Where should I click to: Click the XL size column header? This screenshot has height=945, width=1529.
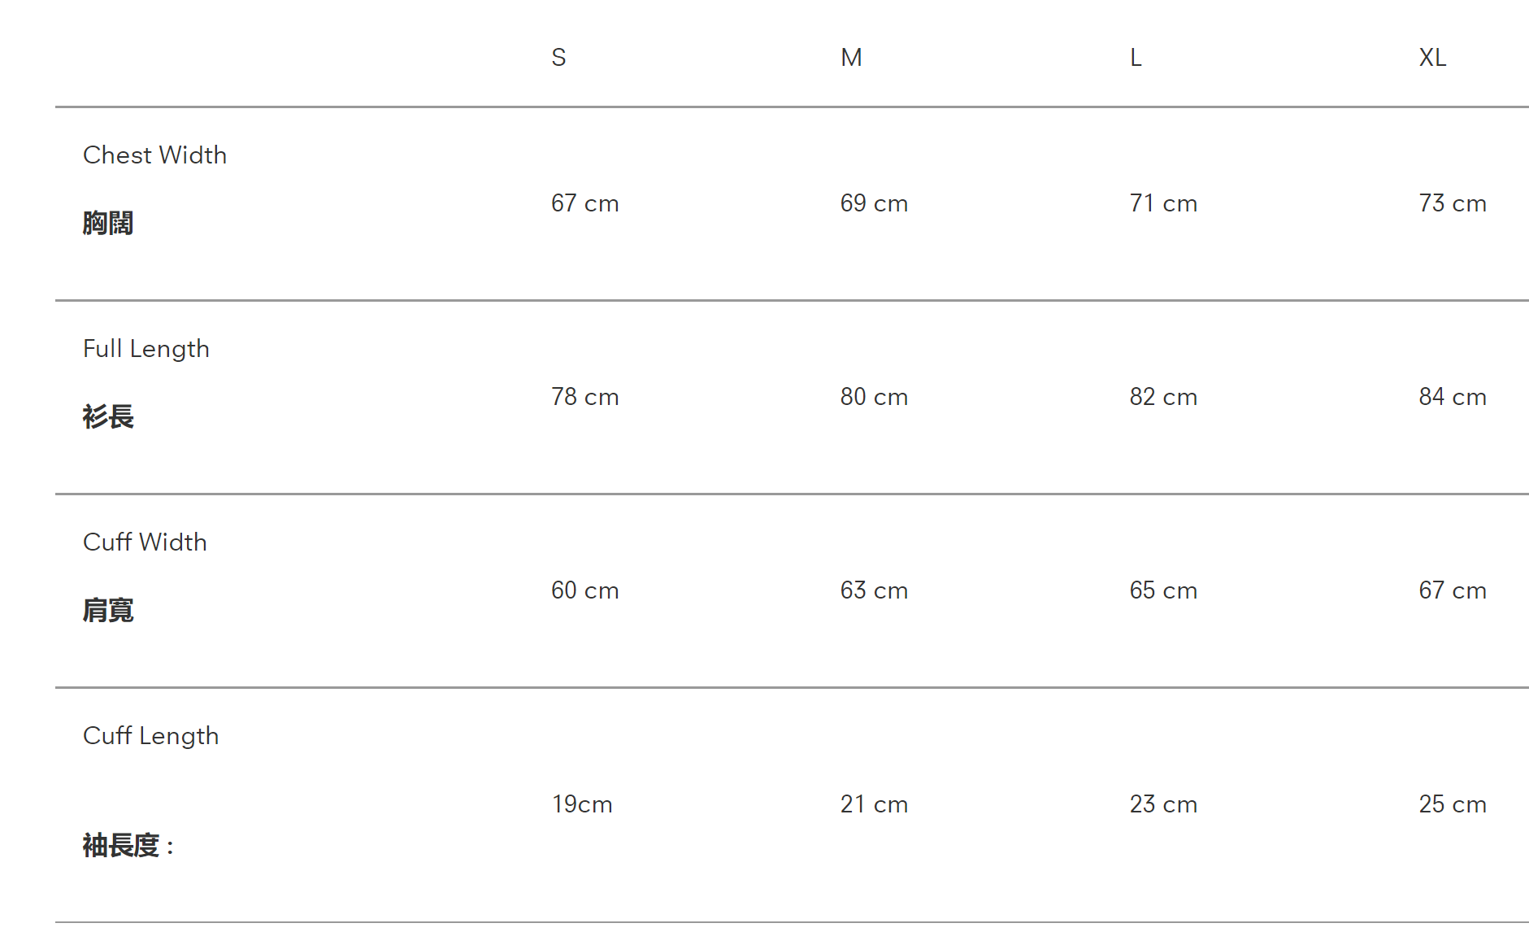(x=1432, y=58)
